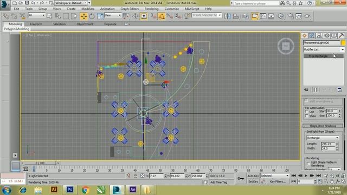Select Free Rectangle in modifier stack
Screen dimensions: 347x195
323,56
